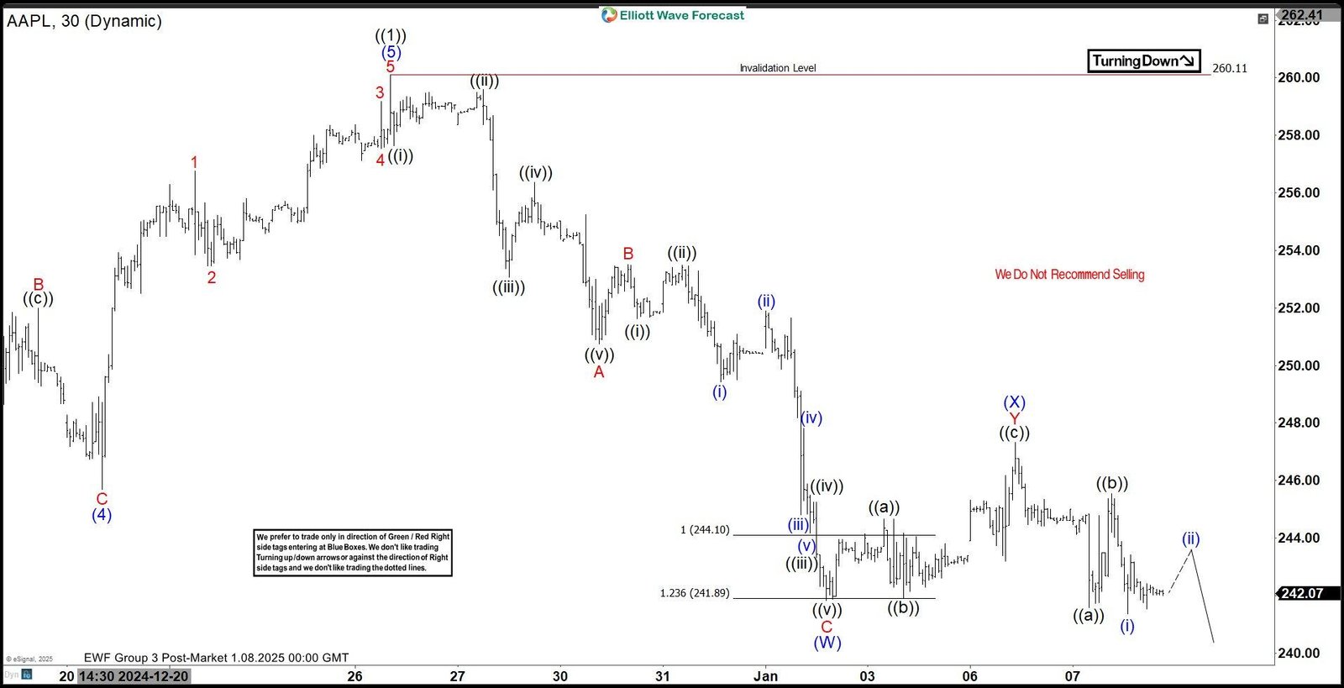
Task: Click the restore window icon near price axis
Action: click(1263, 18)
